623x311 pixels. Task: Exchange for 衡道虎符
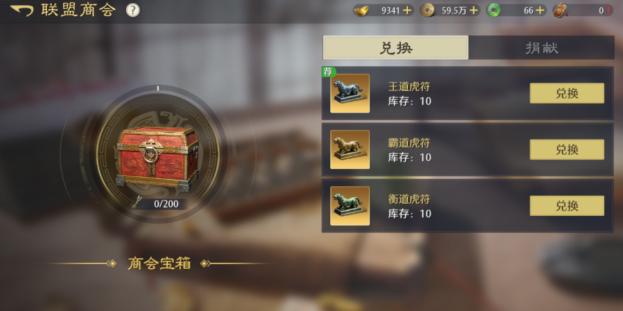coord(567,206)
